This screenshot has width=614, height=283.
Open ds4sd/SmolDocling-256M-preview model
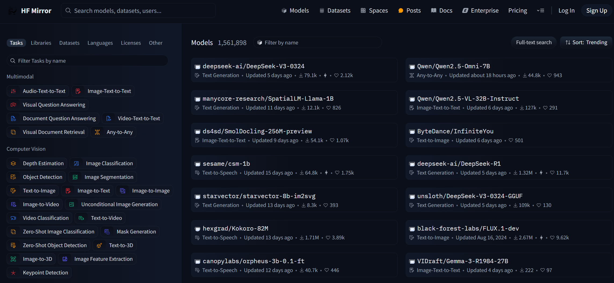pos(294,135)
